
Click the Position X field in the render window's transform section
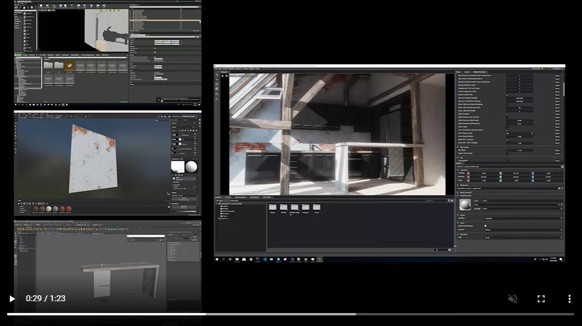484,173
